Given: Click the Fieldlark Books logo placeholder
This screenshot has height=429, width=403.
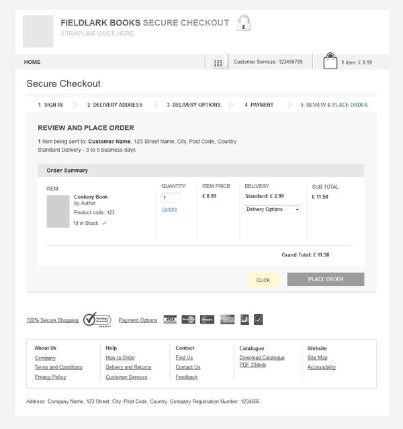Looking at the screenshot, I should point(38,31).
